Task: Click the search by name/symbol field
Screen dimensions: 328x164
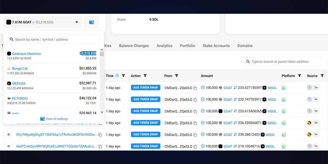Action: (x=54, y=39)
